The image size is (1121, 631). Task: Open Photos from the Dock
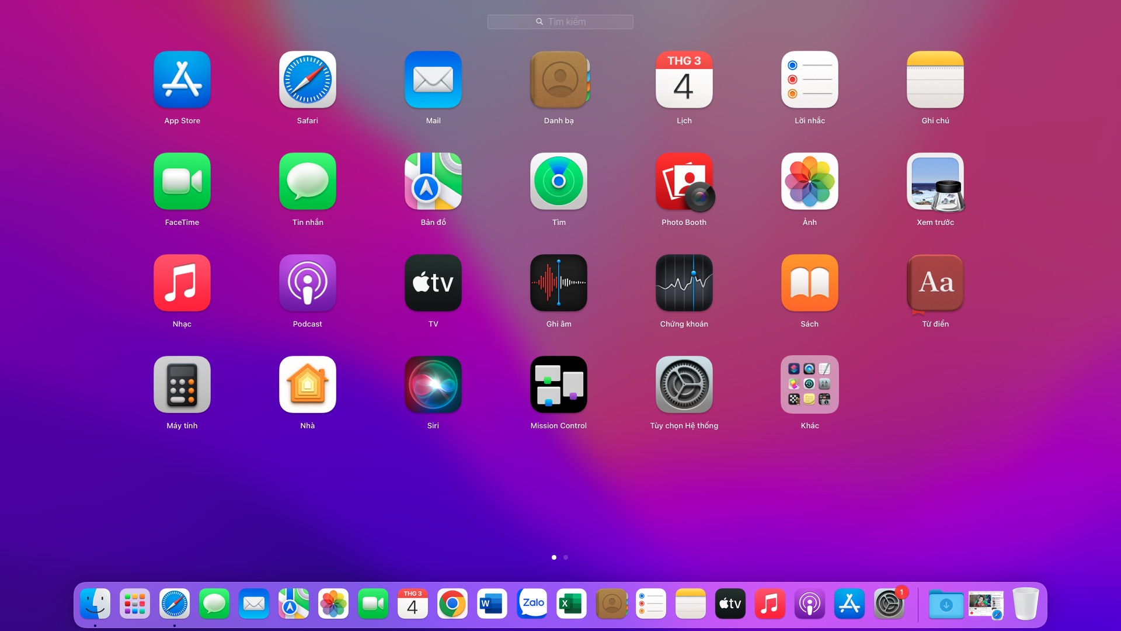coord(333,604)
